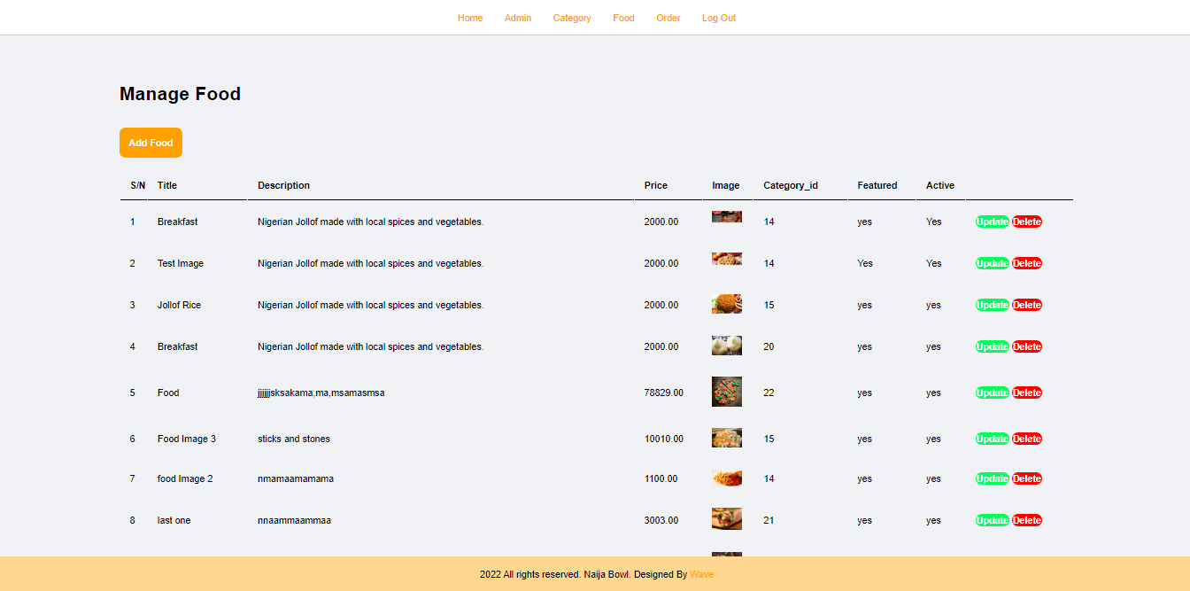Open the Home navigation link
The image size is (1190, 591).
pos(470,18)
